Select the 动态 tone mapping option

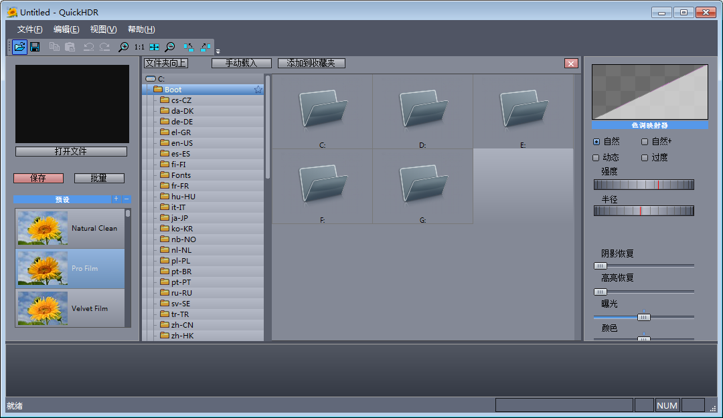pos(596,158)
